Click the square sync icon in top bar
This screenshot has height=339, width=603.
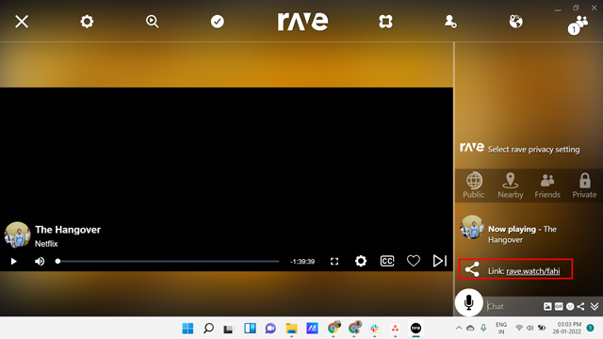click(x=385, y=22)
